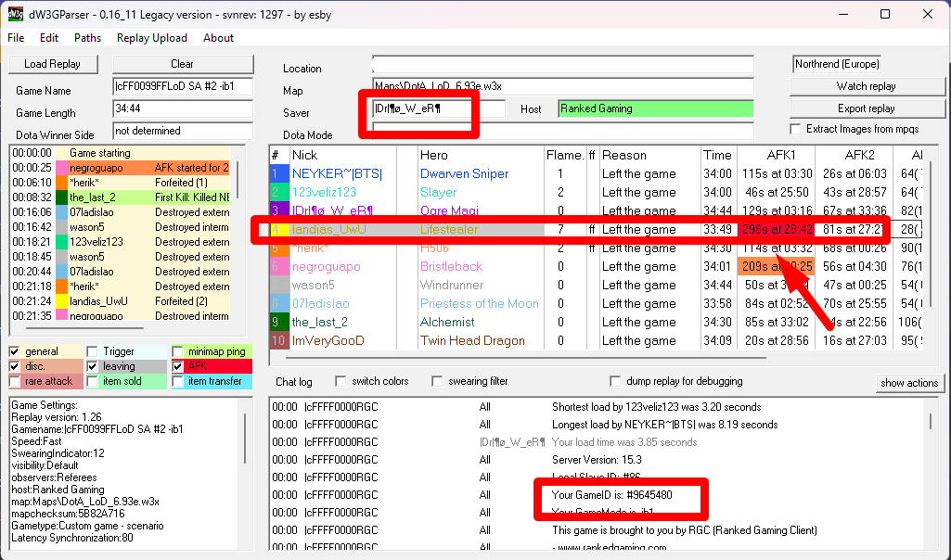
Task: Uncheck the AFK event filter checkbox
Action: [x=178, y=366]
